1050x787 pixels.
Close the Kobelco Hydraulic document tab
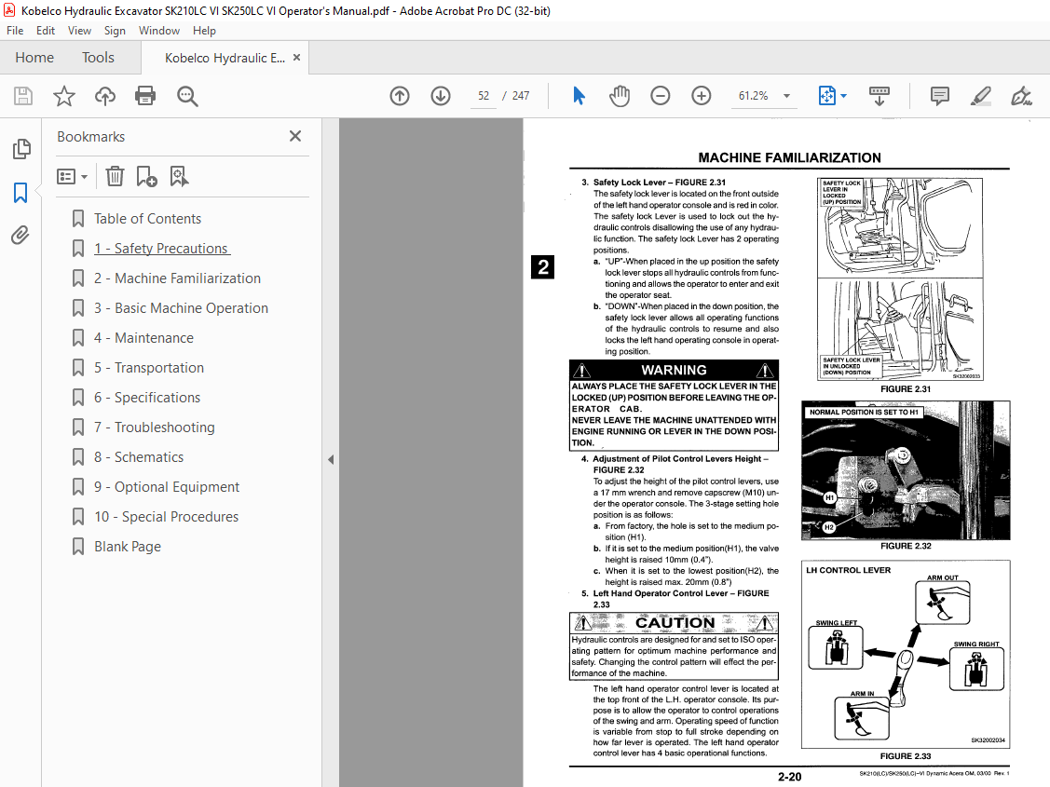click(x=296, y=58)
